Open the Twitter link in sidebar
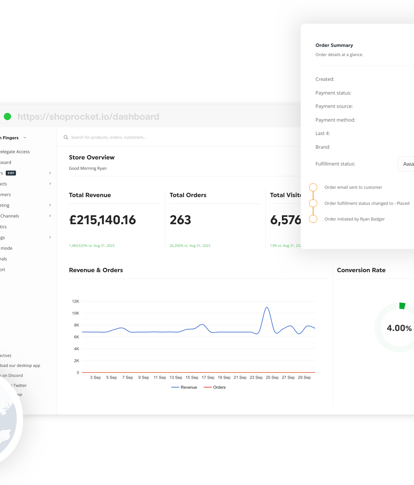 pyautogui.click(x=19, y=385)
